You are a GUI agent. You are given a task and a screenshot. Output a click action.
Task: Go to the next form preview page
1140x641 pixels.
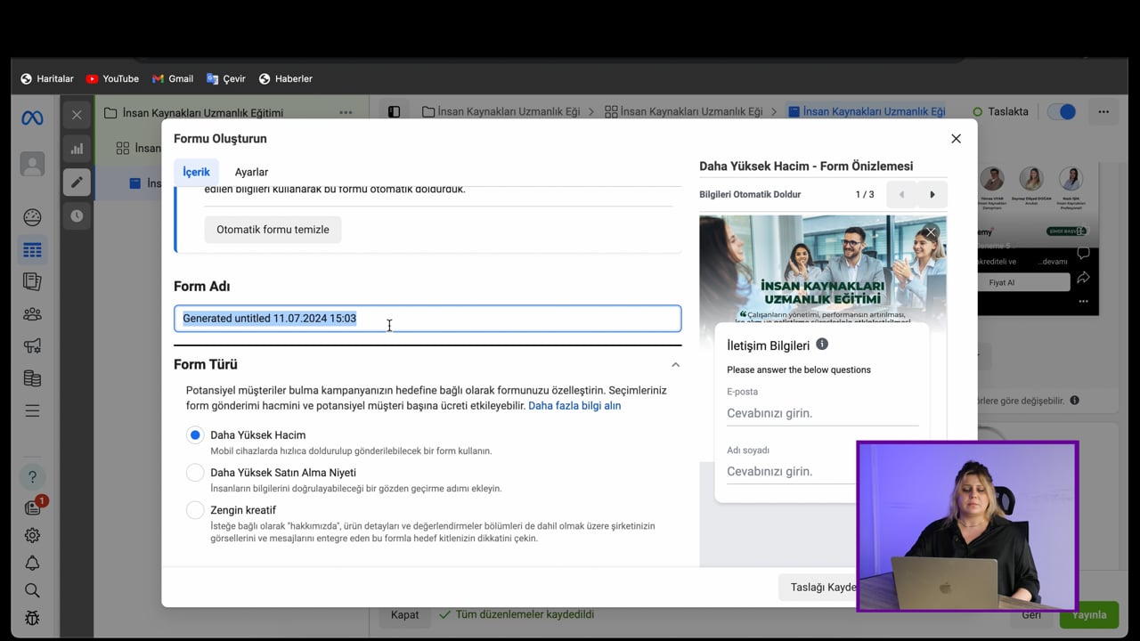(932, 195)
